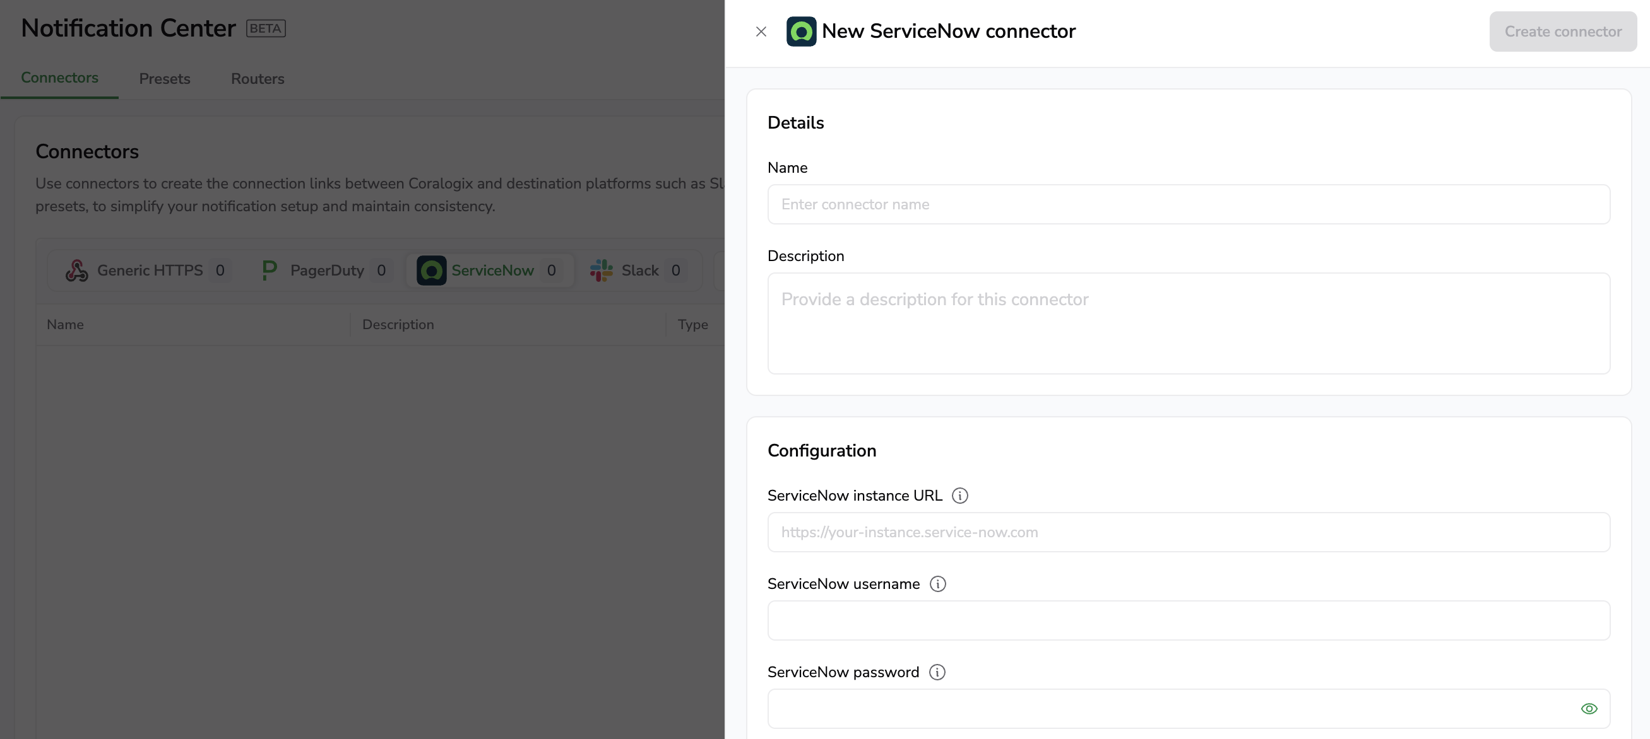Show info for ServiceNow password
The height and width of the screenshot is (739, 1650).
pos(937,672)
